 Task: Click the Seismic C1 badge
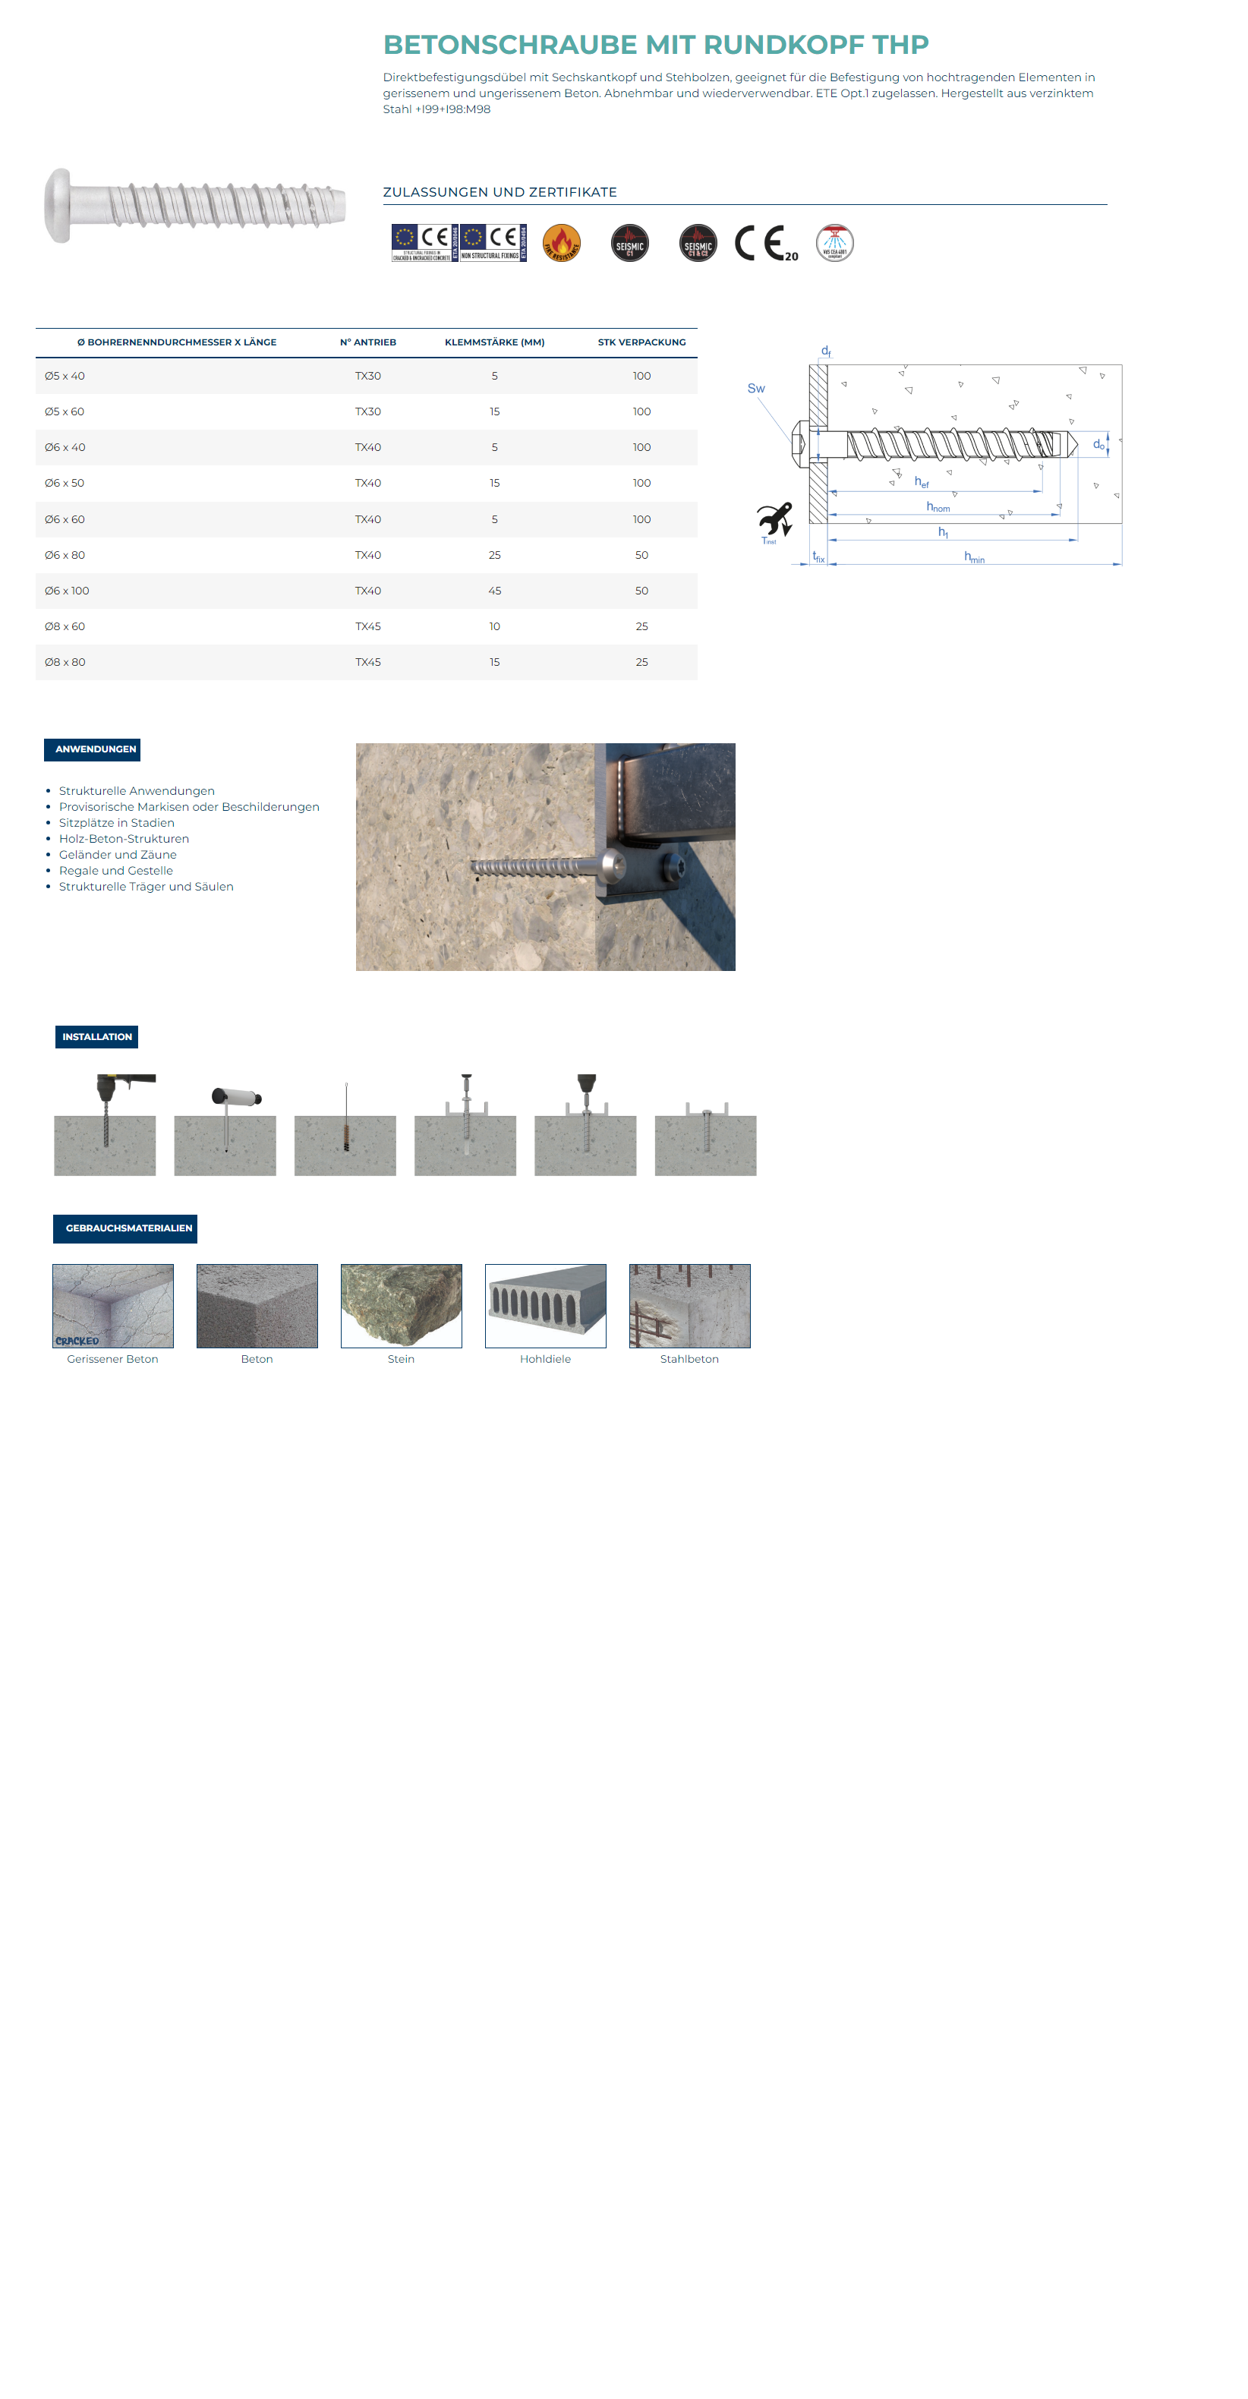point(629,243)
